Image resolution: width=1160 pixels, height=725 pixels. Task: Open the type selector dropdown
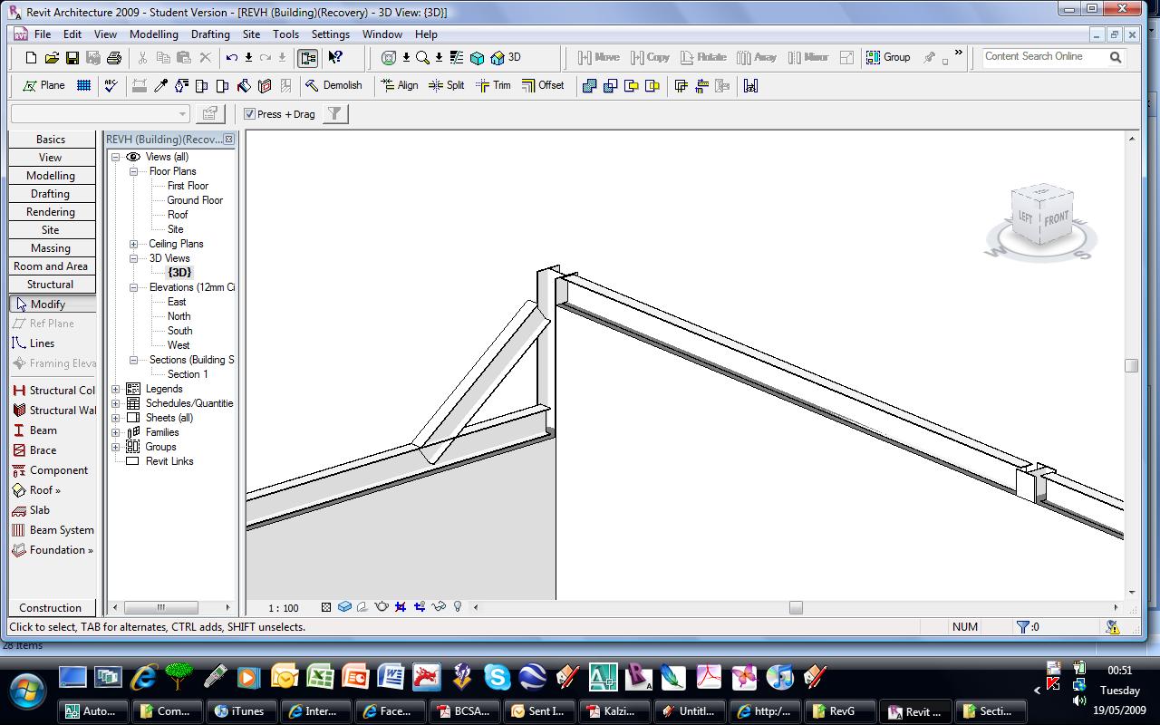pos(181,113)
